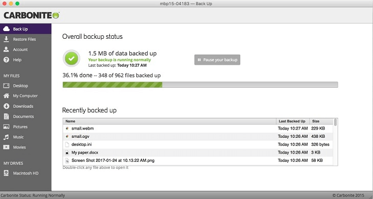Pause your backup
The image size is (373, 199).
[x=217, y=60]
